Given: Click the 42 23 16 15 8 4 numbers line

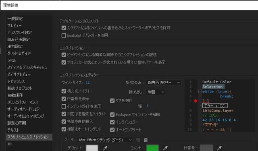Looking at the screenshot, I should pyautogui.click(x=219, y=120).
